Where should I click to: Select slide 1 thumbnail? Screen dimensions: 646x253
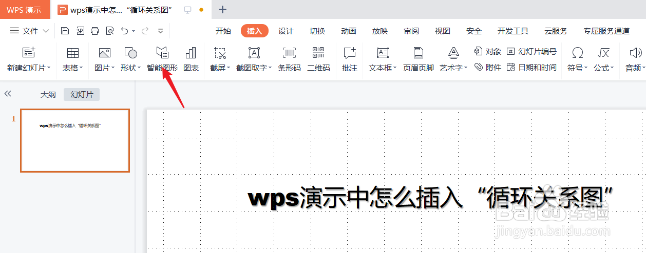coord(75,140)
